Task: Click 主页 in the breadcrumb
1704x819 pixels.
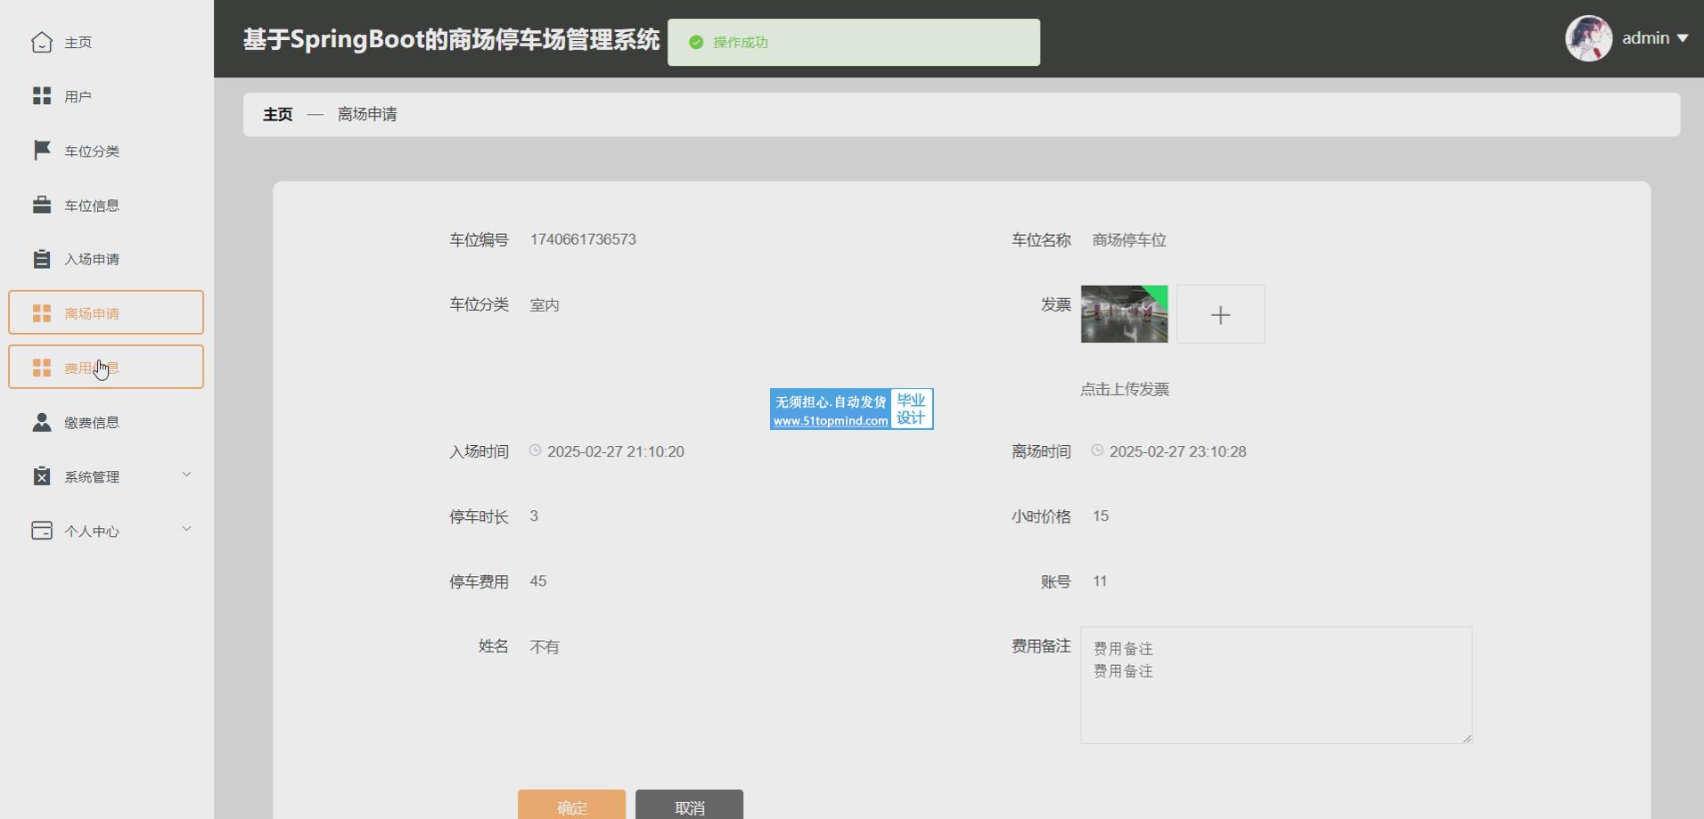Action: [277, 115]
